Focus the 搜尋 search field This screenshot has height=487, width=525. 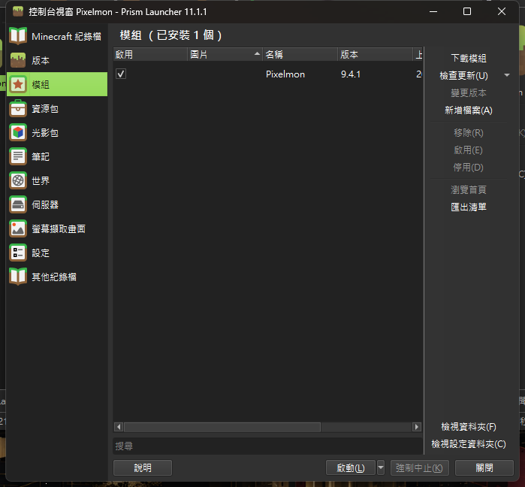pos(268,446)
